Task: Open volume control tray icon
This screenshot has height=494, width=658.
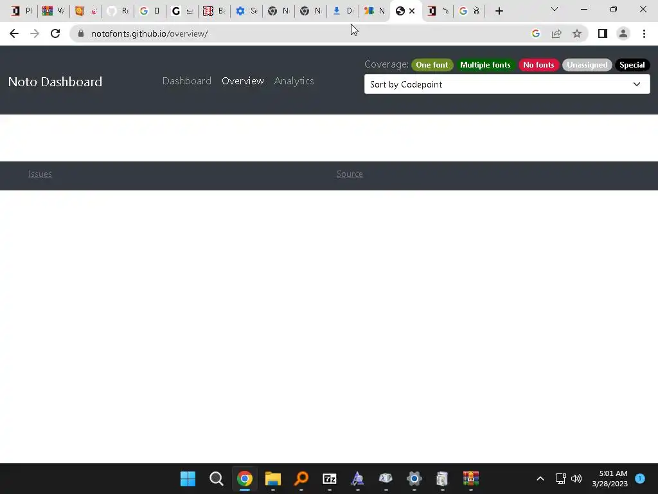Action: pyautogui.click(x=576, y=479)
